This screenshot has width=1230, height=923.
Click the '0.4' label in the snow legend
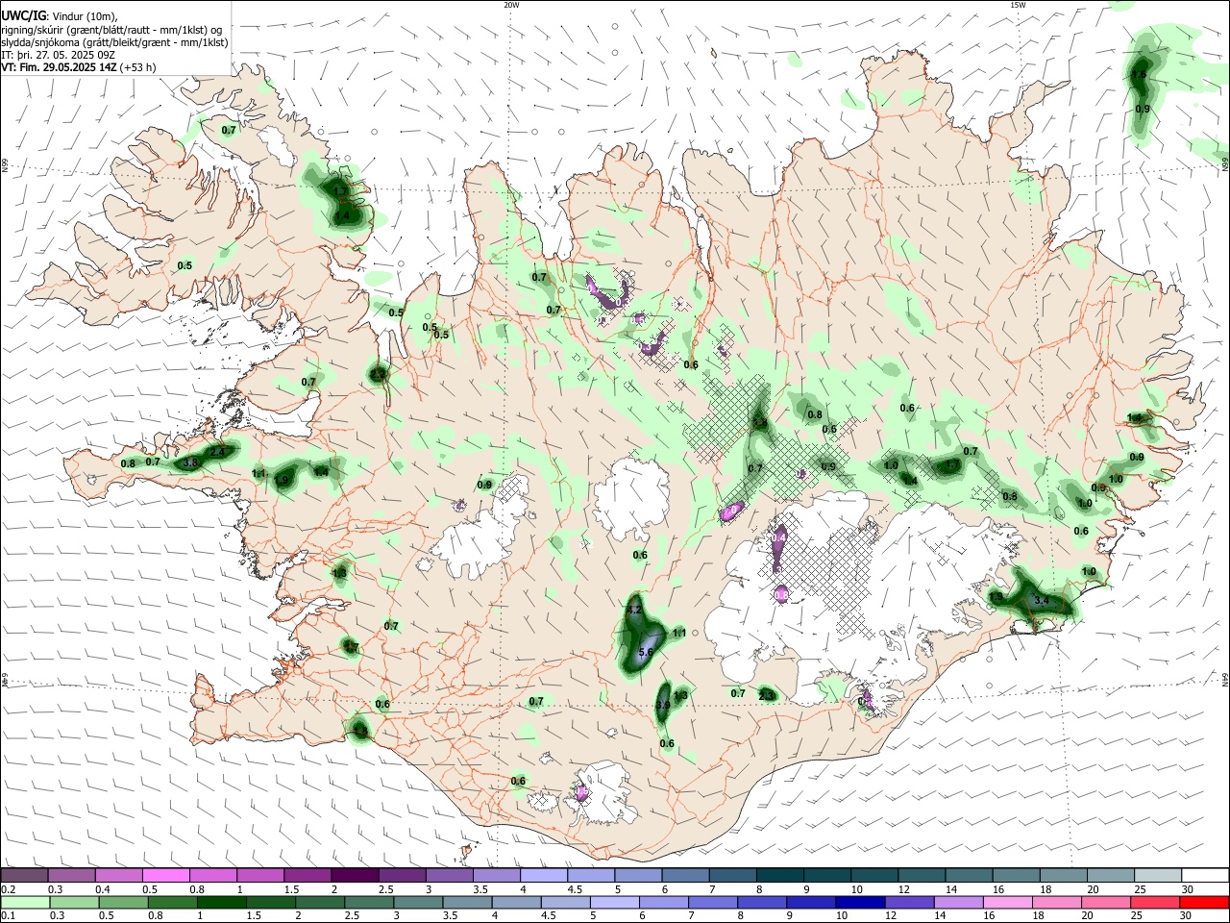(103, 889)
